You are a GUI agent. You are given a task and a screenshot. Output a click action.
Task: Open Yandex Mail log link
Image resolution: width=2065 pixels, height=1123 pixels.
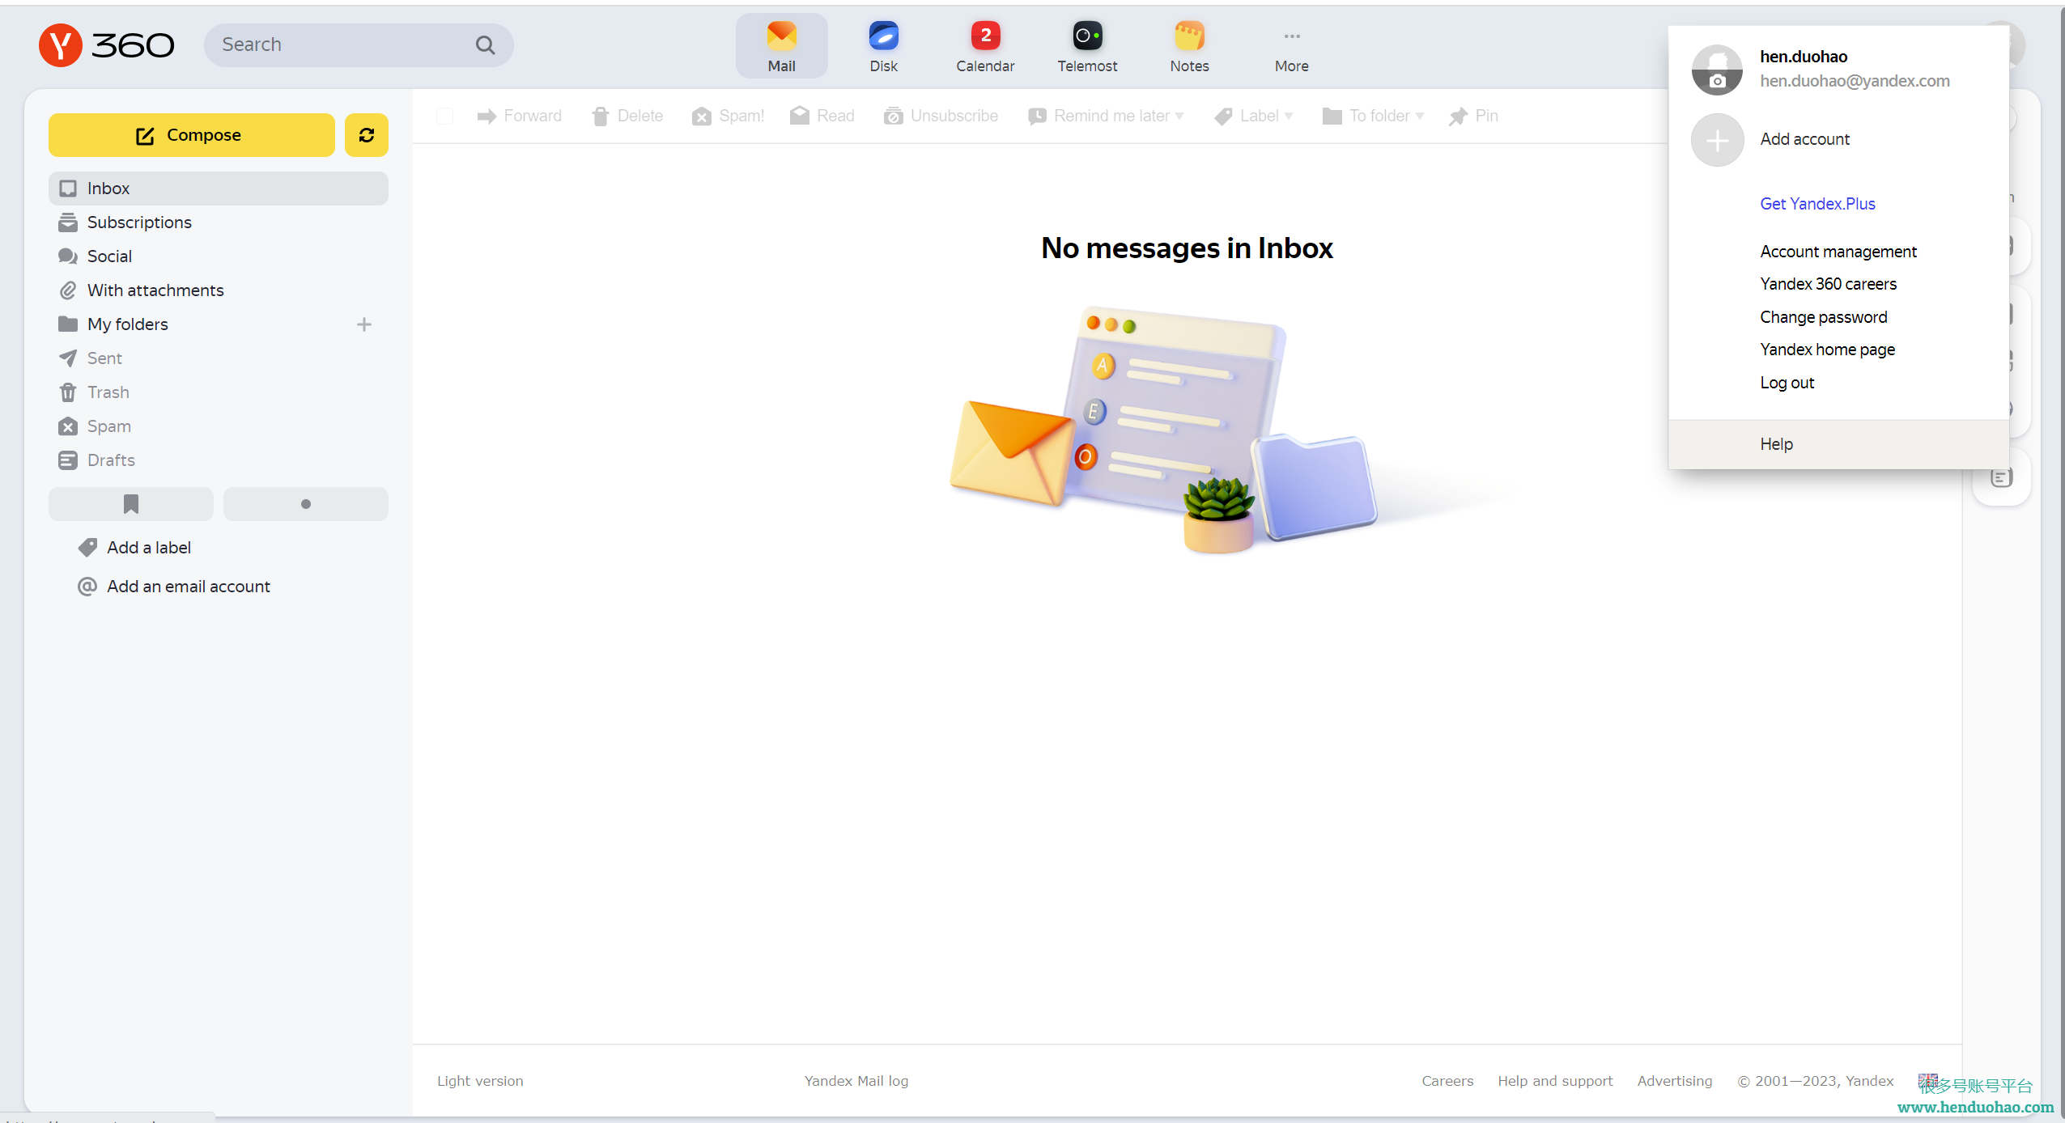click(856, 1081)
